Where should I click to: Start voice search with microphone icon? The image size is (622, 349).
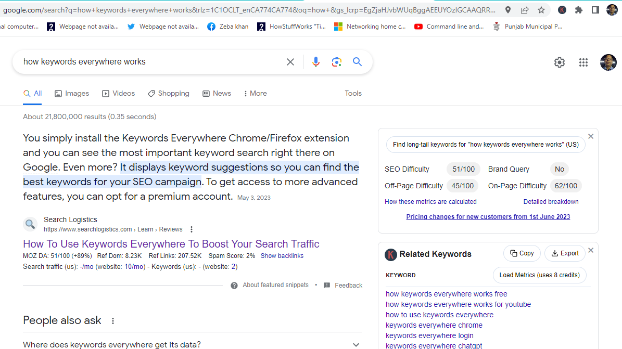tap(316, 62)
